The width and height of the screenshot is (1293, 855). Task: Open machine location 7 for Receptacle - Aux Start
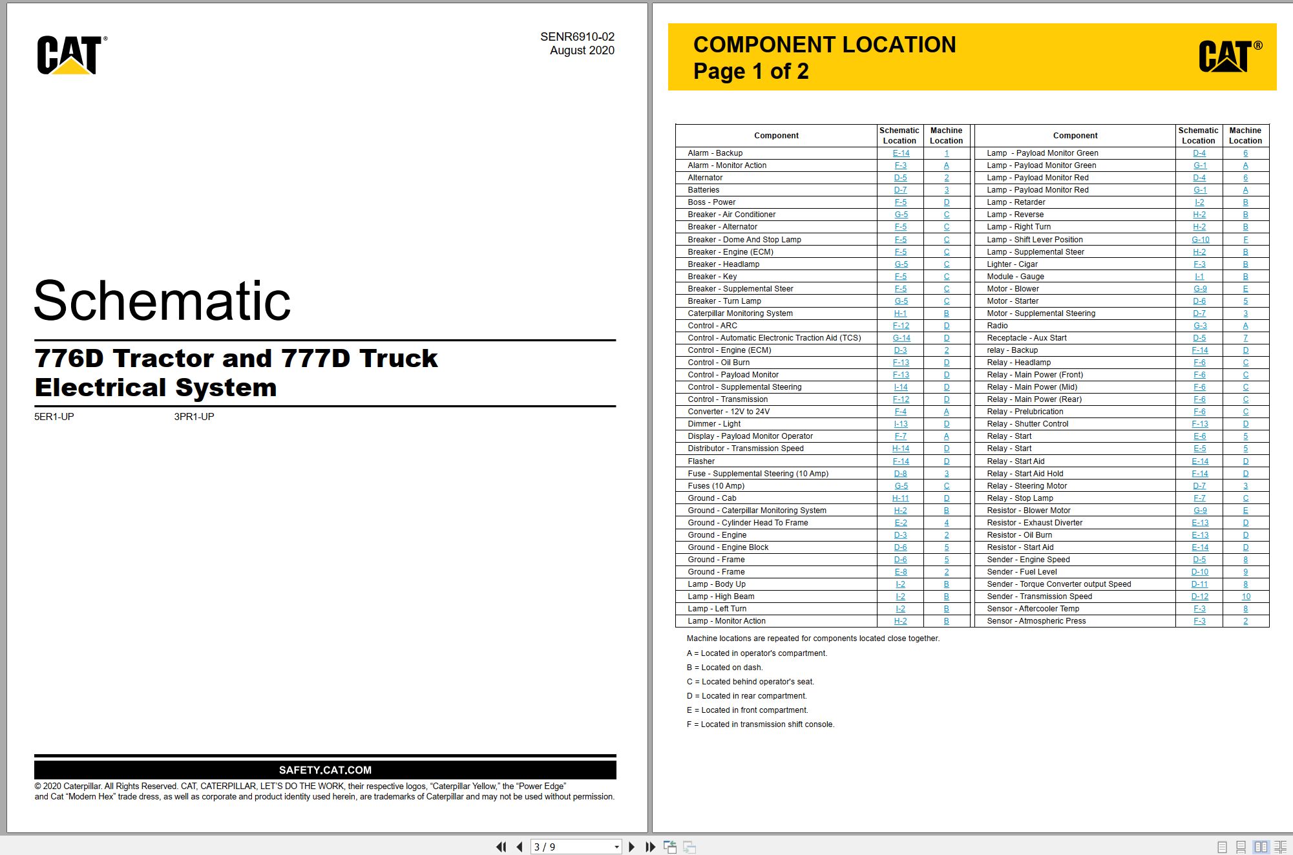coord(1246,338)
